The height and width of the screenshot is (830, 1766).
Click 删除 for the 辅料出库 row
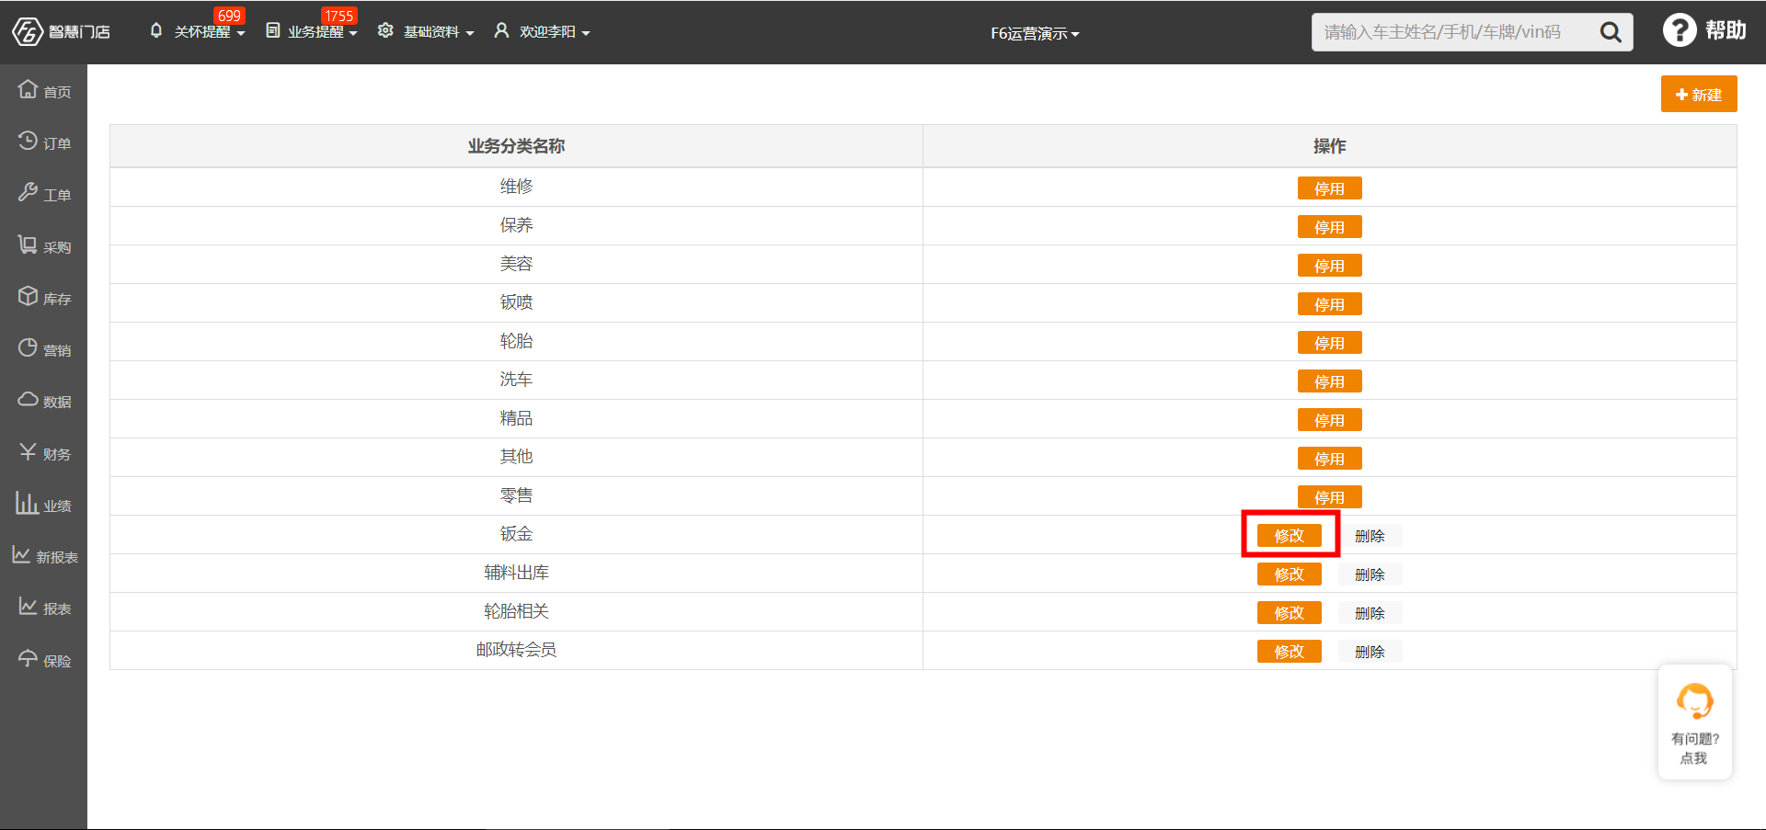[1370, 574]
